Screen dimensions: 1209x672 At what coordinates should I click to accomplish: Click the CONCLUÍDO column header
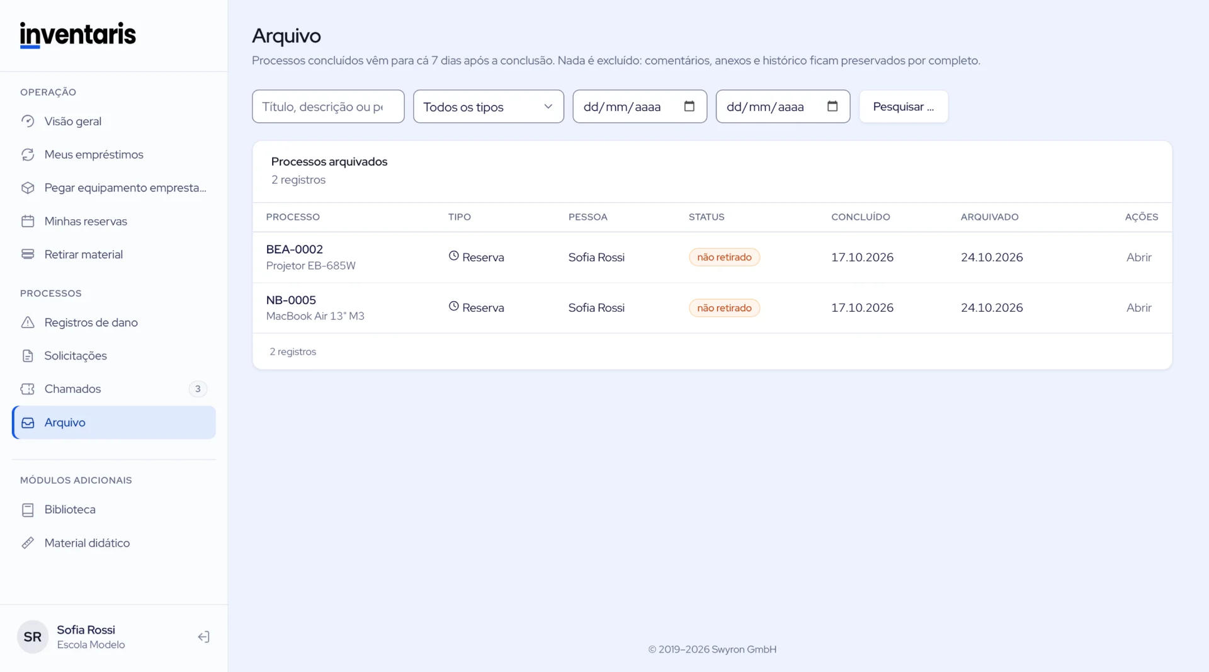coord(860,217)
